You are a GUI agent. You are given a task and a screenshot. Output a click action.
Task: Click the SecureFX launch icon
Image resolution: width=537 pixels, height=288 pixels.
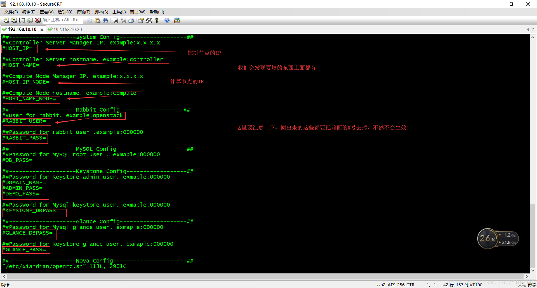tap(177, 20)
